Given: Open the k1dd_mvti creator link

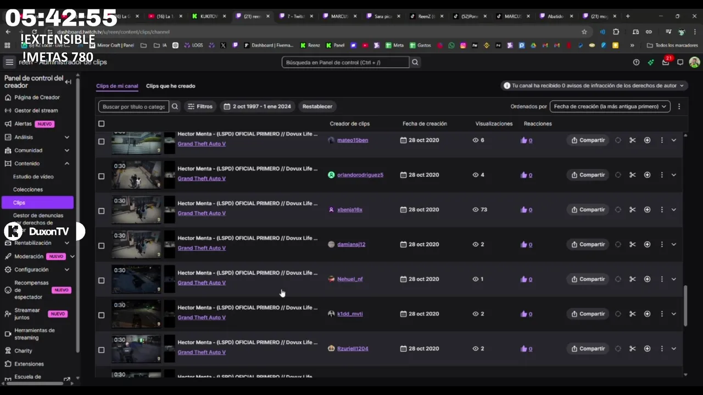Looking at the screenshot, I should 350,314.
